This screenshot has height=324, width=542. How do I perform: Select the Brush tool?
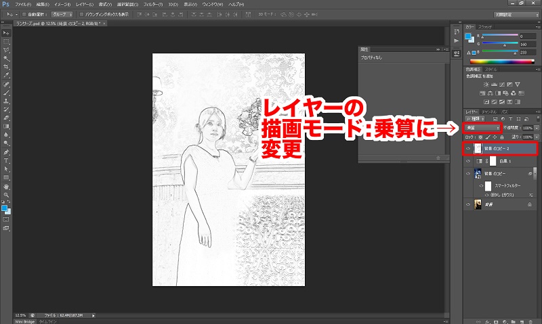pyautogui.click(x=6, y=93)
